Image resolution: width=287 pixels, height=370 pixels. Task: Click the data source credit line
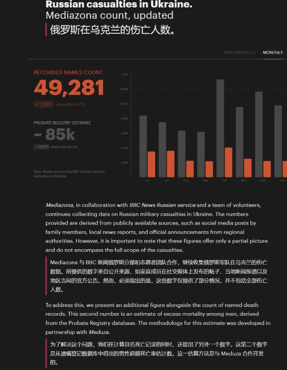pos(69,174)
